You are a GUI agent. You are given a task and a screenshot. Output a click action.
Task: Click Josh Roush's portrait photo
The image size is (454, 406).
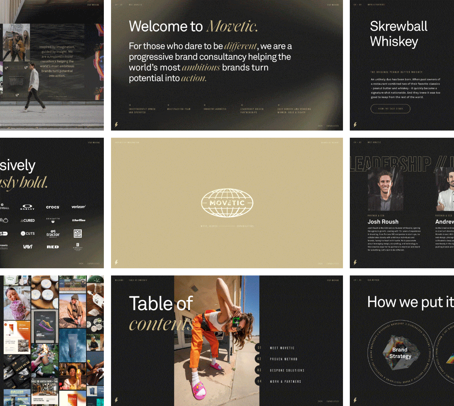(x=385, y=190)
